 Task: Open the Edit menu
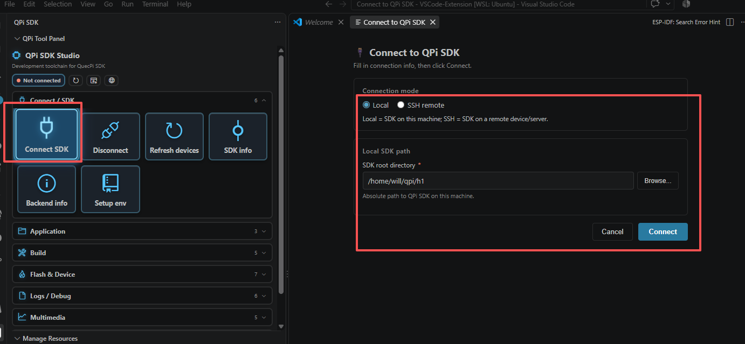coord(29,4)
